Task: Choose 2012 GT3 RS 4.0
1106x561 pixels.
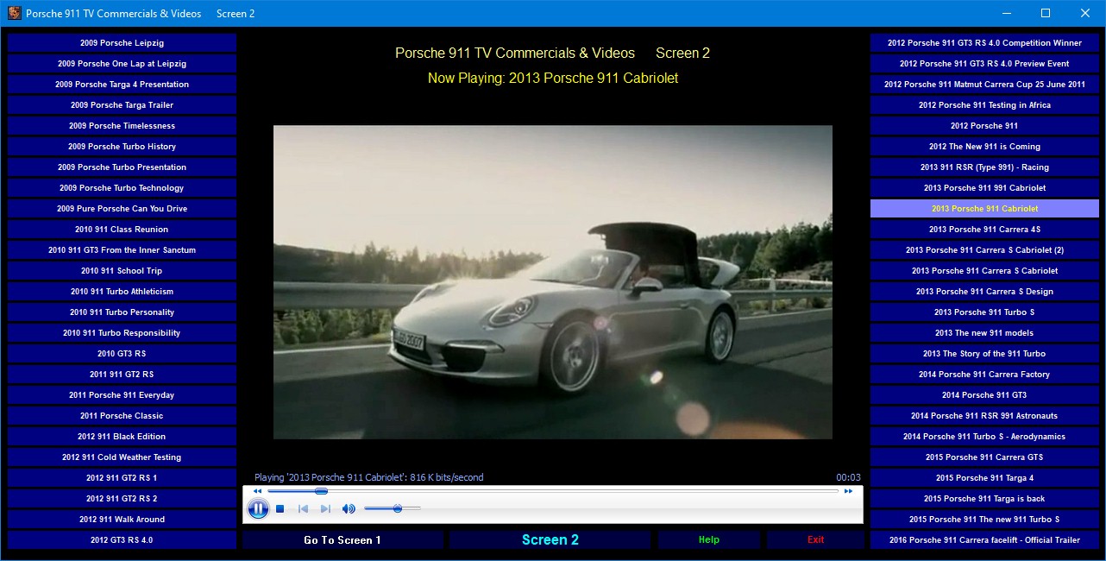Action: (122, 540)
